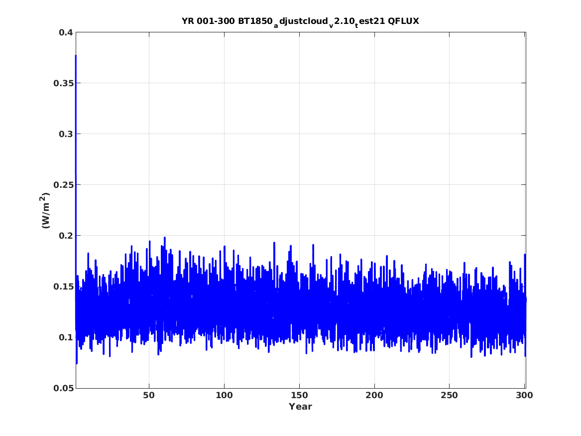
Task: Click the x-axis tick label 250
Action: 450,396
